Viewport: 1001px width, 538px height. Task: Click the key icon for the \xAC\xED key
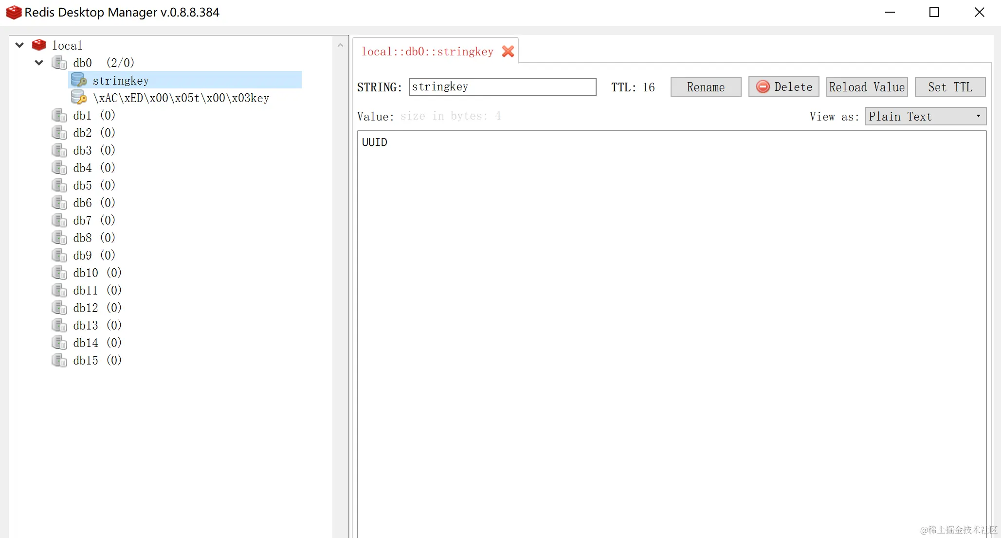click(79, 98)
